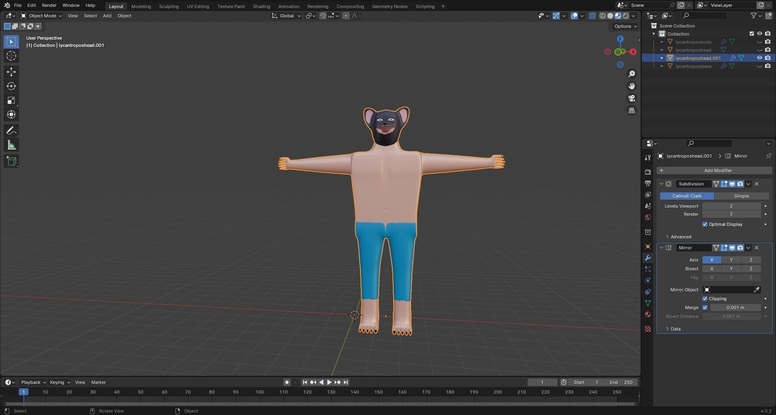Hide lycantroposhead.001 in viewport
The width and height of the screenshot is (776, 415).
tap(759, 58)
